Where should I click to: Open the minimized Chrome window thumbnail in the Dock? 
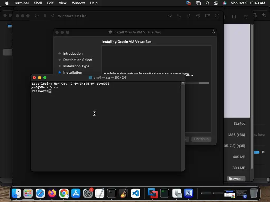(230, 194)
